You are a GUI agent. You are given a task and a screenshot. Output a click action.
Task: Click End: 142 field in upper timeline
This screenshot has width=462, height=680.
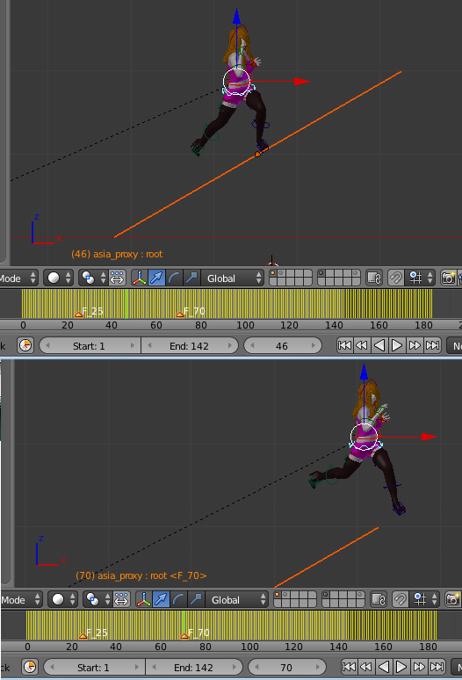[190, 345]
